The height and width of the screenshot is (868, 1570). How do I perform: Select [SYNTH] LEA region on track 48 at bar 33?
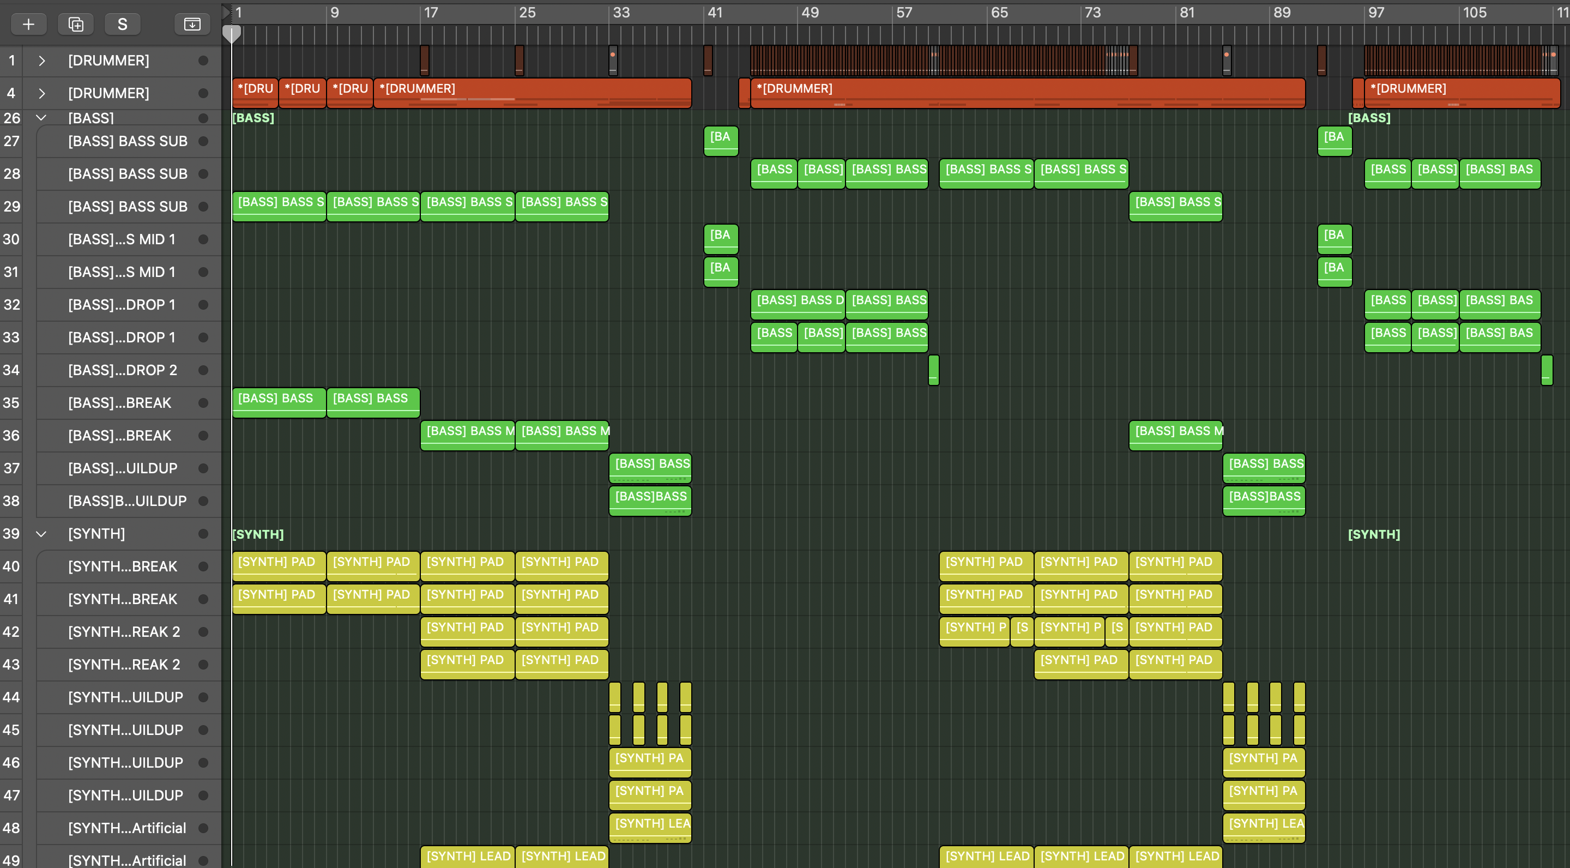pos(650,828)
